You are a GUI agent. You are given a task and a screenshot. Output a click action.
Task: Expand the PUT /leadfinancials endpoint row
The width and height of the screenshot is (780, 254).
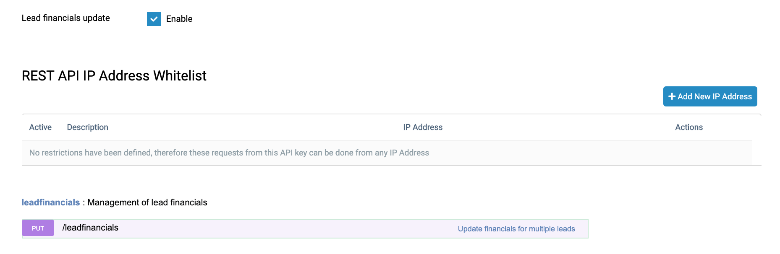(305, 228)
